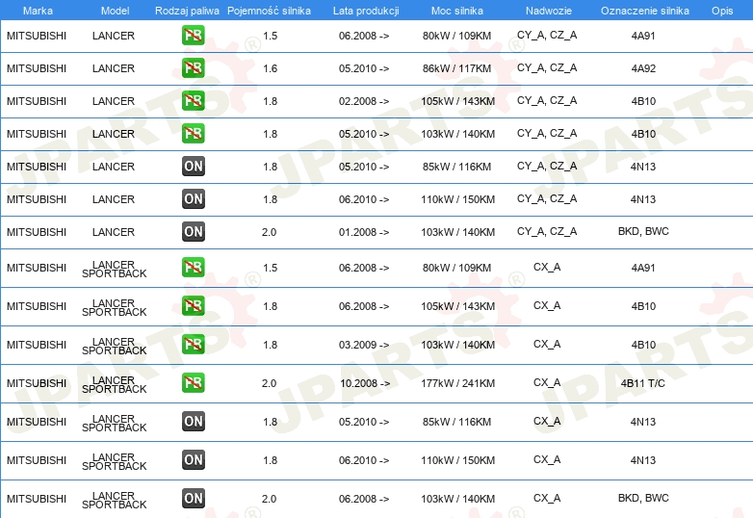
Task: Select LANCER SPORTBACK in the 03.2009 row
Action: tap(114, 346)
